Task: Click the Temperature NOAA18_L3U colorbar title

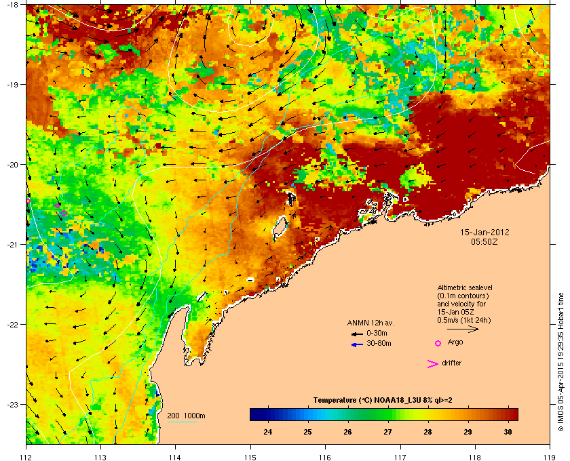Action: [383, 401]
